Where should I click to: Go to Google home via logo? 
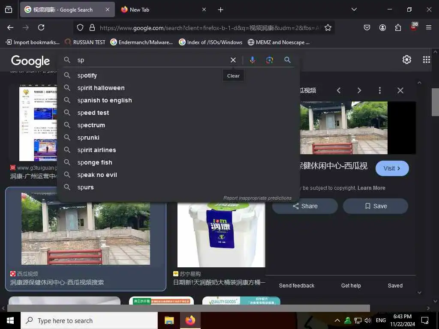click(30, 61)
